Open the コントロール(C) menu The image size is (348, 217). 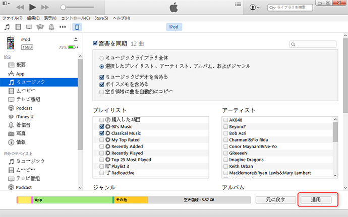tap(76, 18)
